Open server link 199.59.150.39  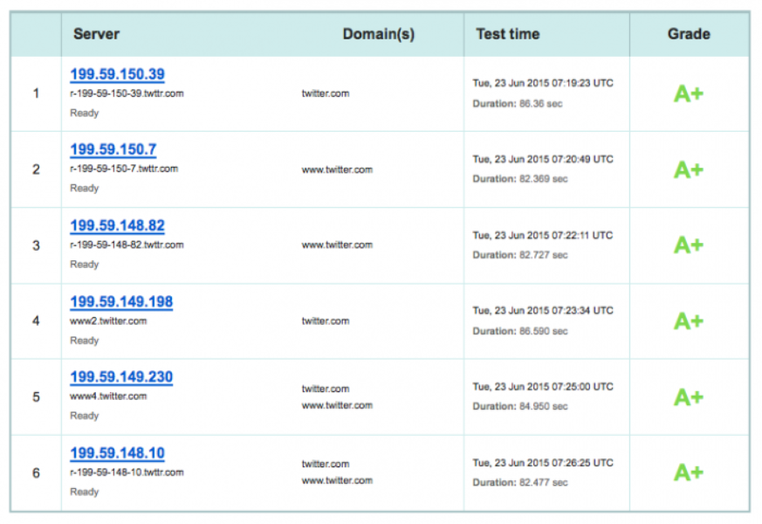pyautogui.click(x=117, y=74)
